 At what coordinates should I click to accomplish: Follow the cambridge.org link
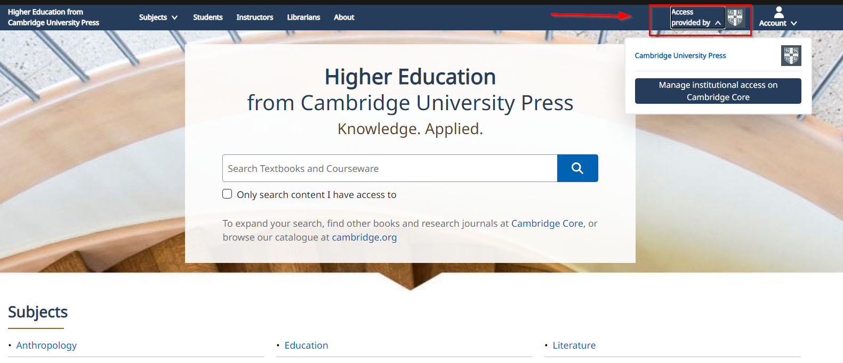coord(364,237)
